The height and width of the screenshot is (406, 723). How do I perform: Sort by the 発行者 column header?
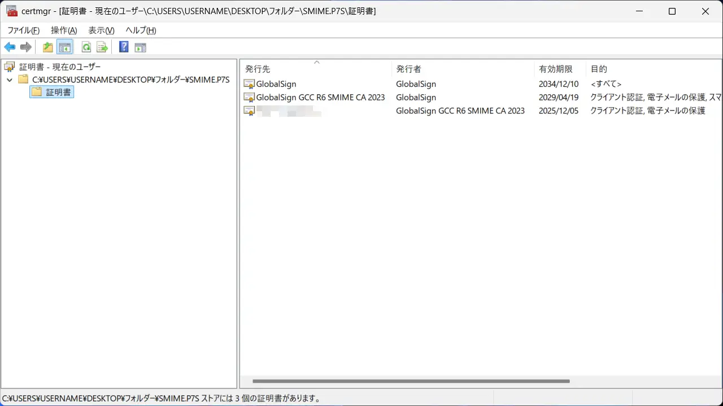point(463,69)
